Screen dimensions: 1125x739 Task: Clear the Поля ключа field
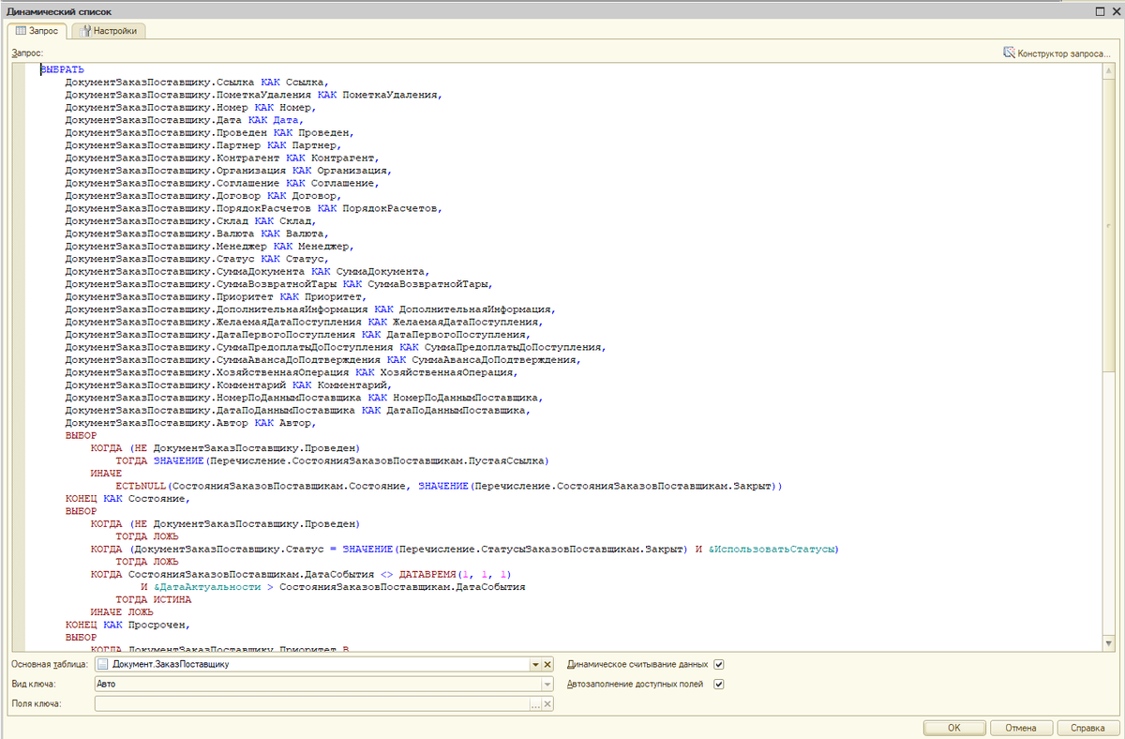tap(547, 704)
